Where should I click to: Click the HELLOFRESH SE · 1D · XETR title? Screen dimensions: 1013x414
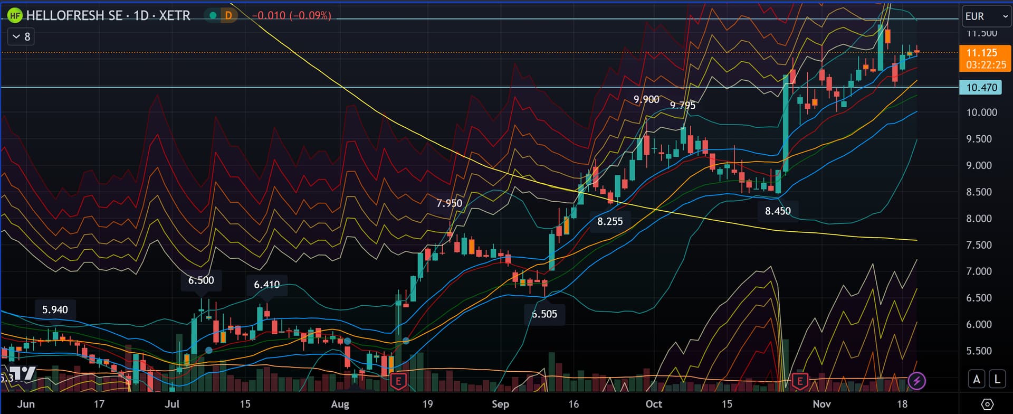tap(108, 16)
